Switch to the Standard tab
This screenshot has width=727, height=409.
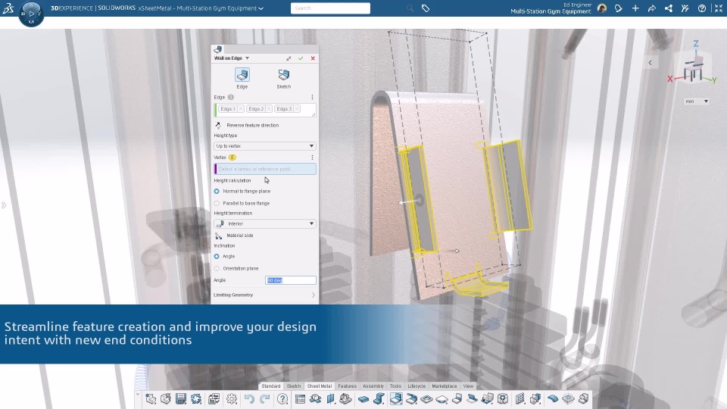coord(271,386)
